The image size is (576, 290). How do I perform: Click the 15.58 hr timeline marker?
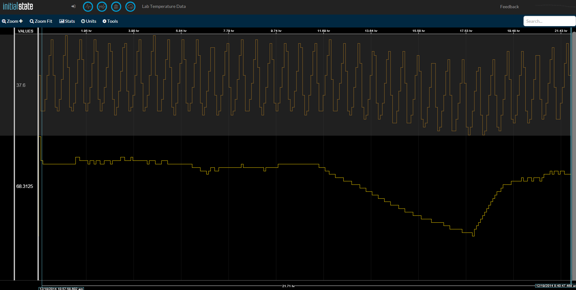(x=419, y=31)
